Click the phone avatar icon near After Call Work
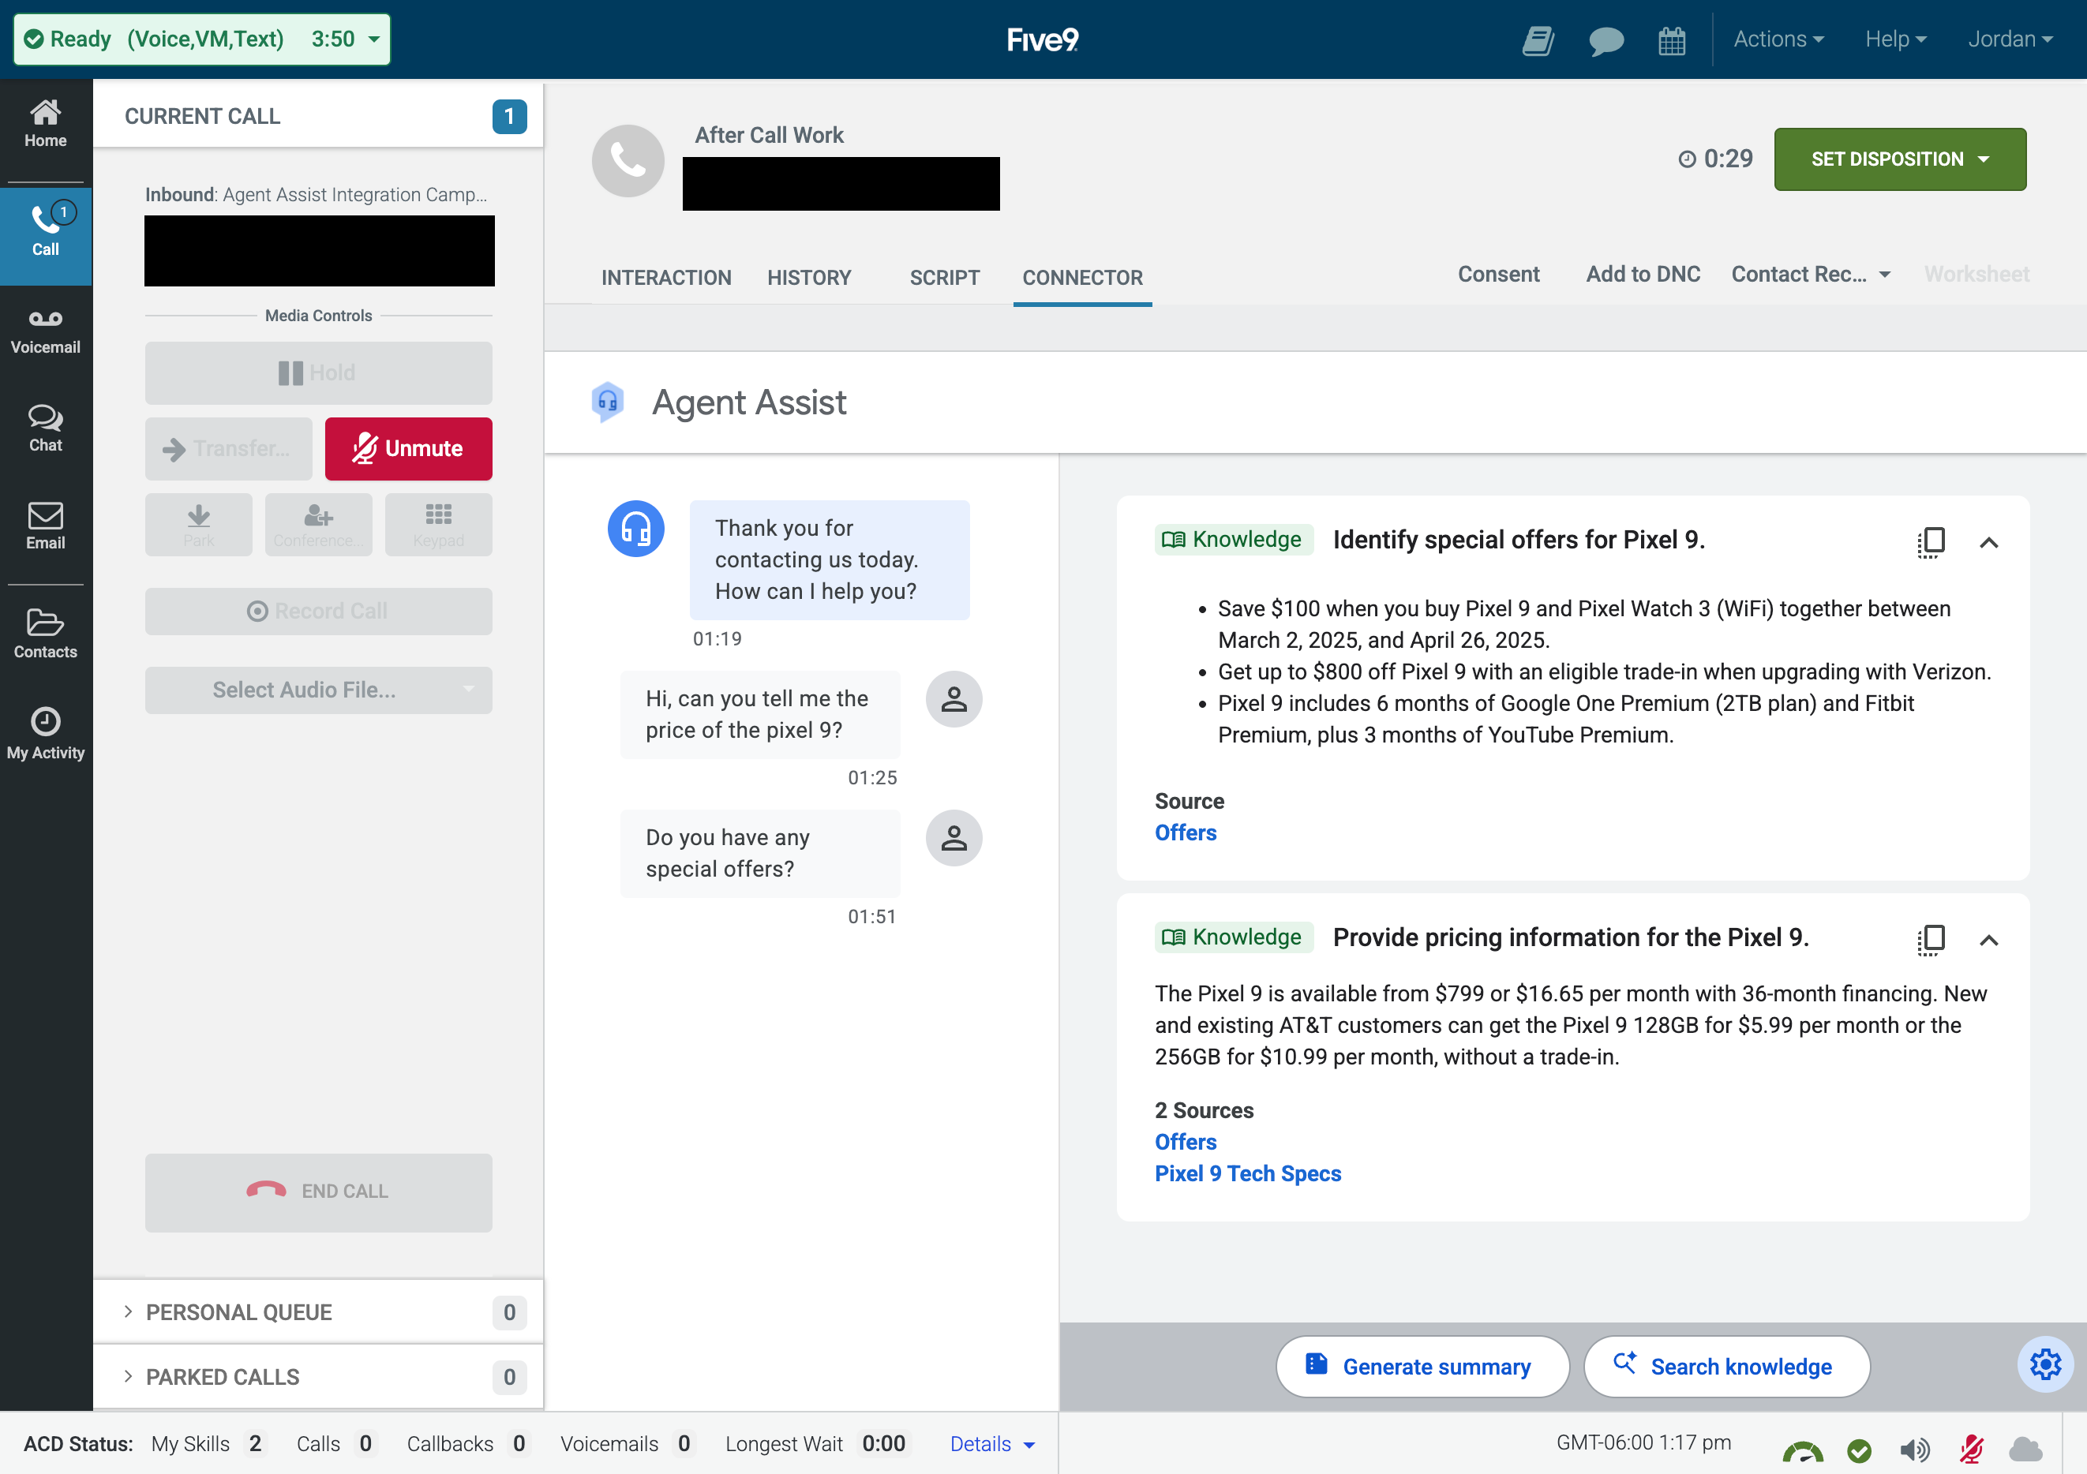 click(628, 161)
